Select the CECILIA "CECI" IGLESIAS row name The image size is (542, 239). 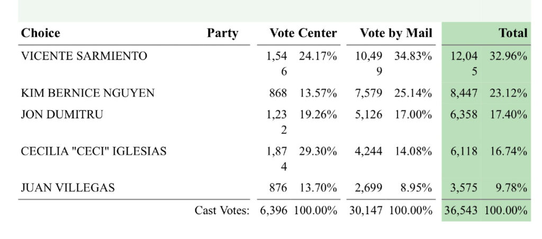(94, 151)
